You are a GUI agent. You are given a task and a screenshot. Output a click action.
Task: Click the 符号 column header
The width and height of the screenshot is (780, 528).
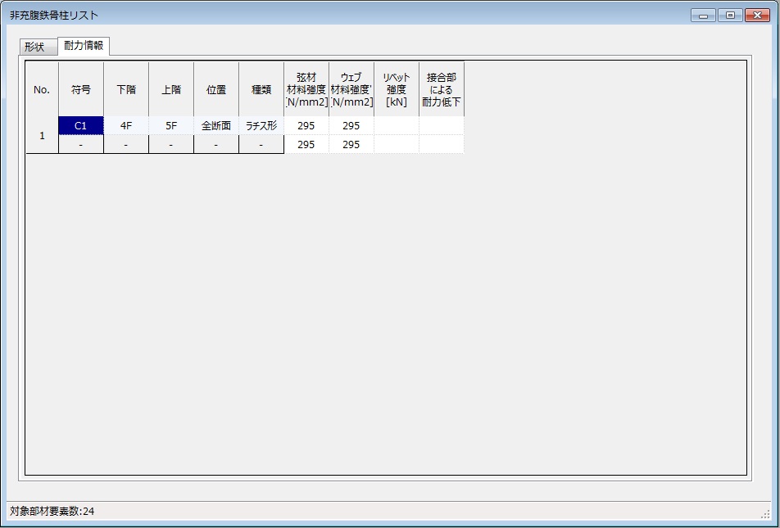[x=81, y=89]
